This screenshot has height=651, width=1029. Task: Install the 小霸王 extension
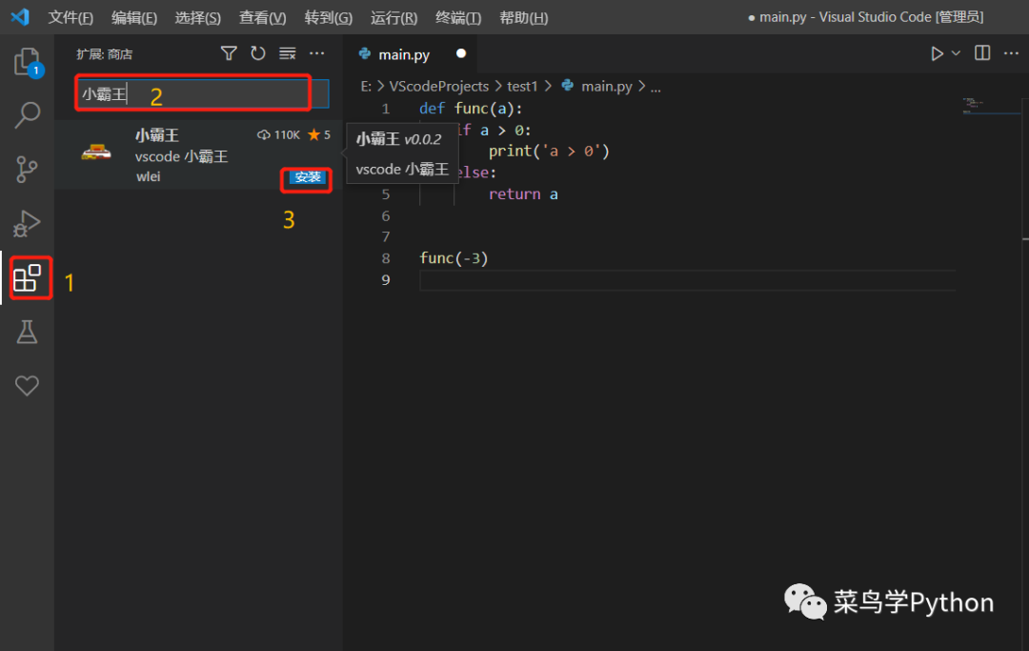(307, 176)
